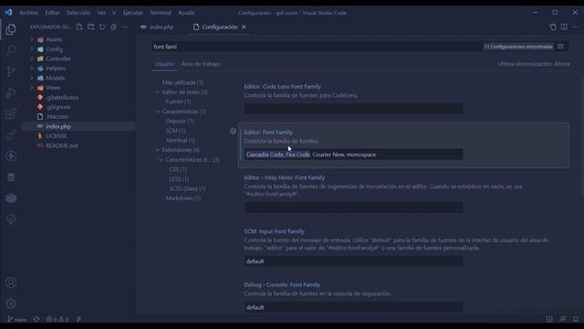Show Más utilizada settings category
Image resolution: width=584 pixels, height=329 pixels.
(x=182, y=82)
